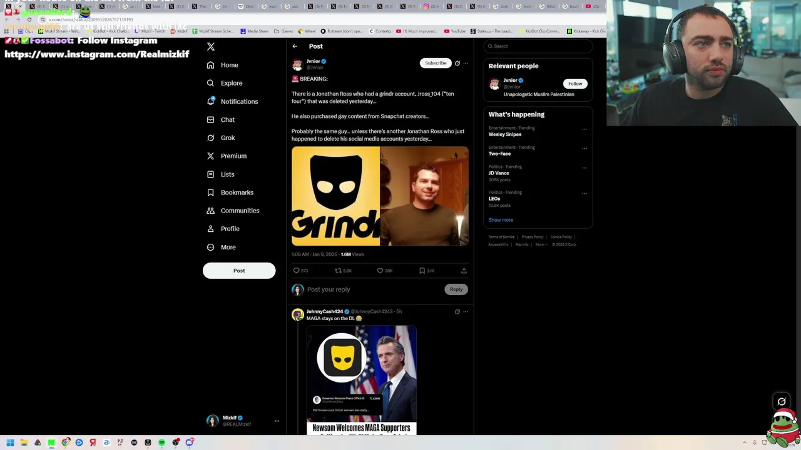801x450 pixels.
Task: Reload the page in the browser
Action: coord(29,19)
